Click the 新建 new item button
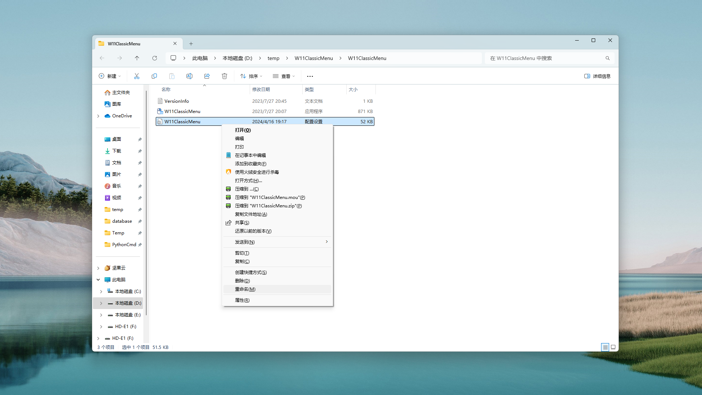Screen dimensions: 702x395 pyautogui.click(x=110, y=76)
